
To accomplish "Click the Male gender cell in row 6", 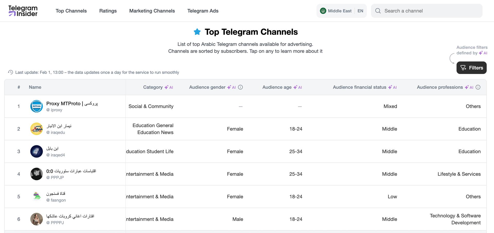I will 238,219.
